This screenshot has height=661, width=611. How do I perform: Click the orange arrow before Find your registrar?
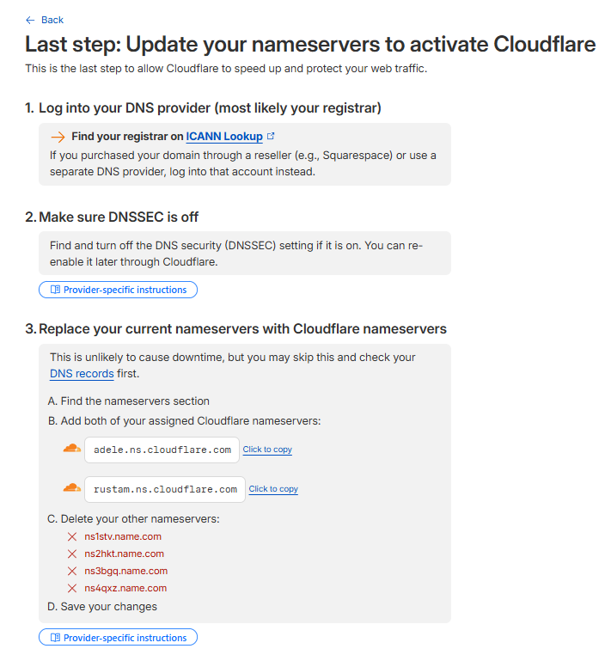tap(58, 137)
